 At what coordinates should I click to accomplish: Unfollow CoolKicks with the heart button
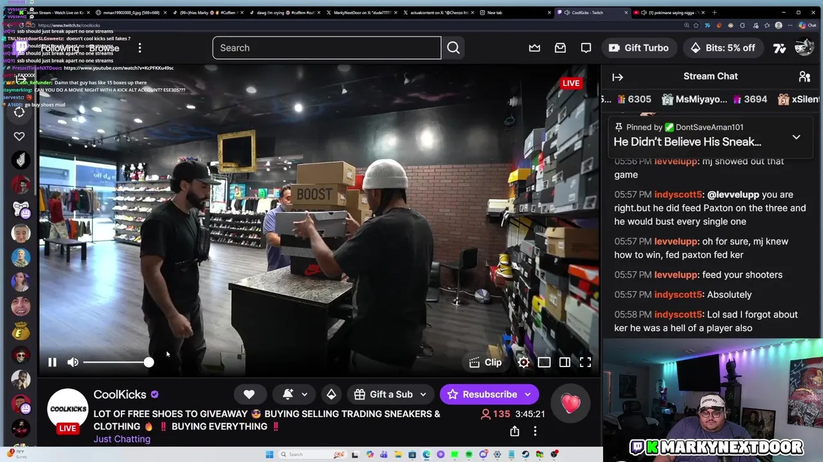point(249,395)
